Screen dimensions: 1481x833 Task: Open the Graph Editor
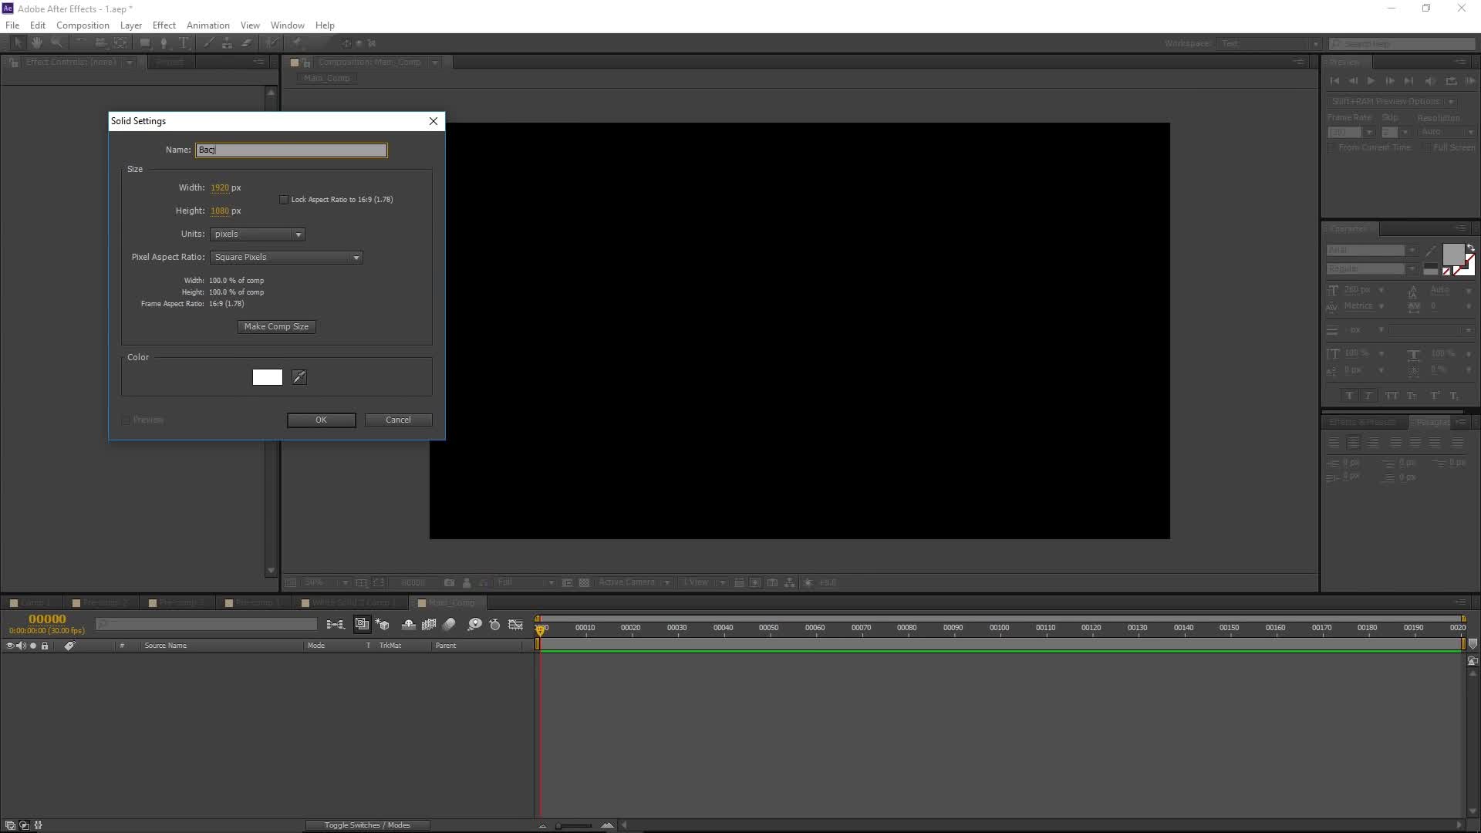click(516, 625)
